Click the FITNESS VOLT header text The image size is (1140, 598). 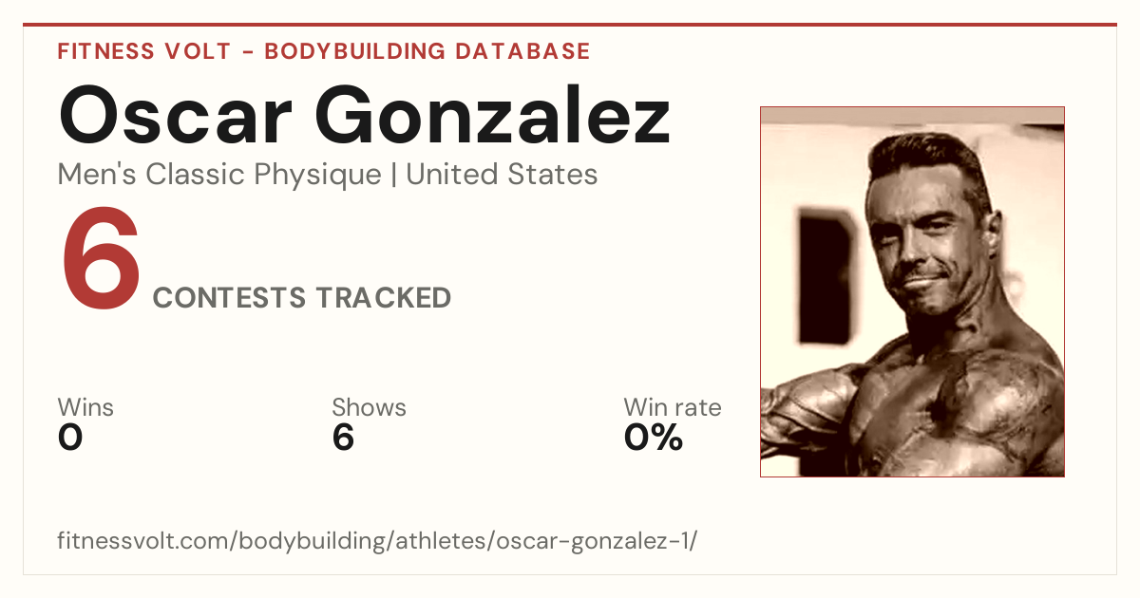144,51
